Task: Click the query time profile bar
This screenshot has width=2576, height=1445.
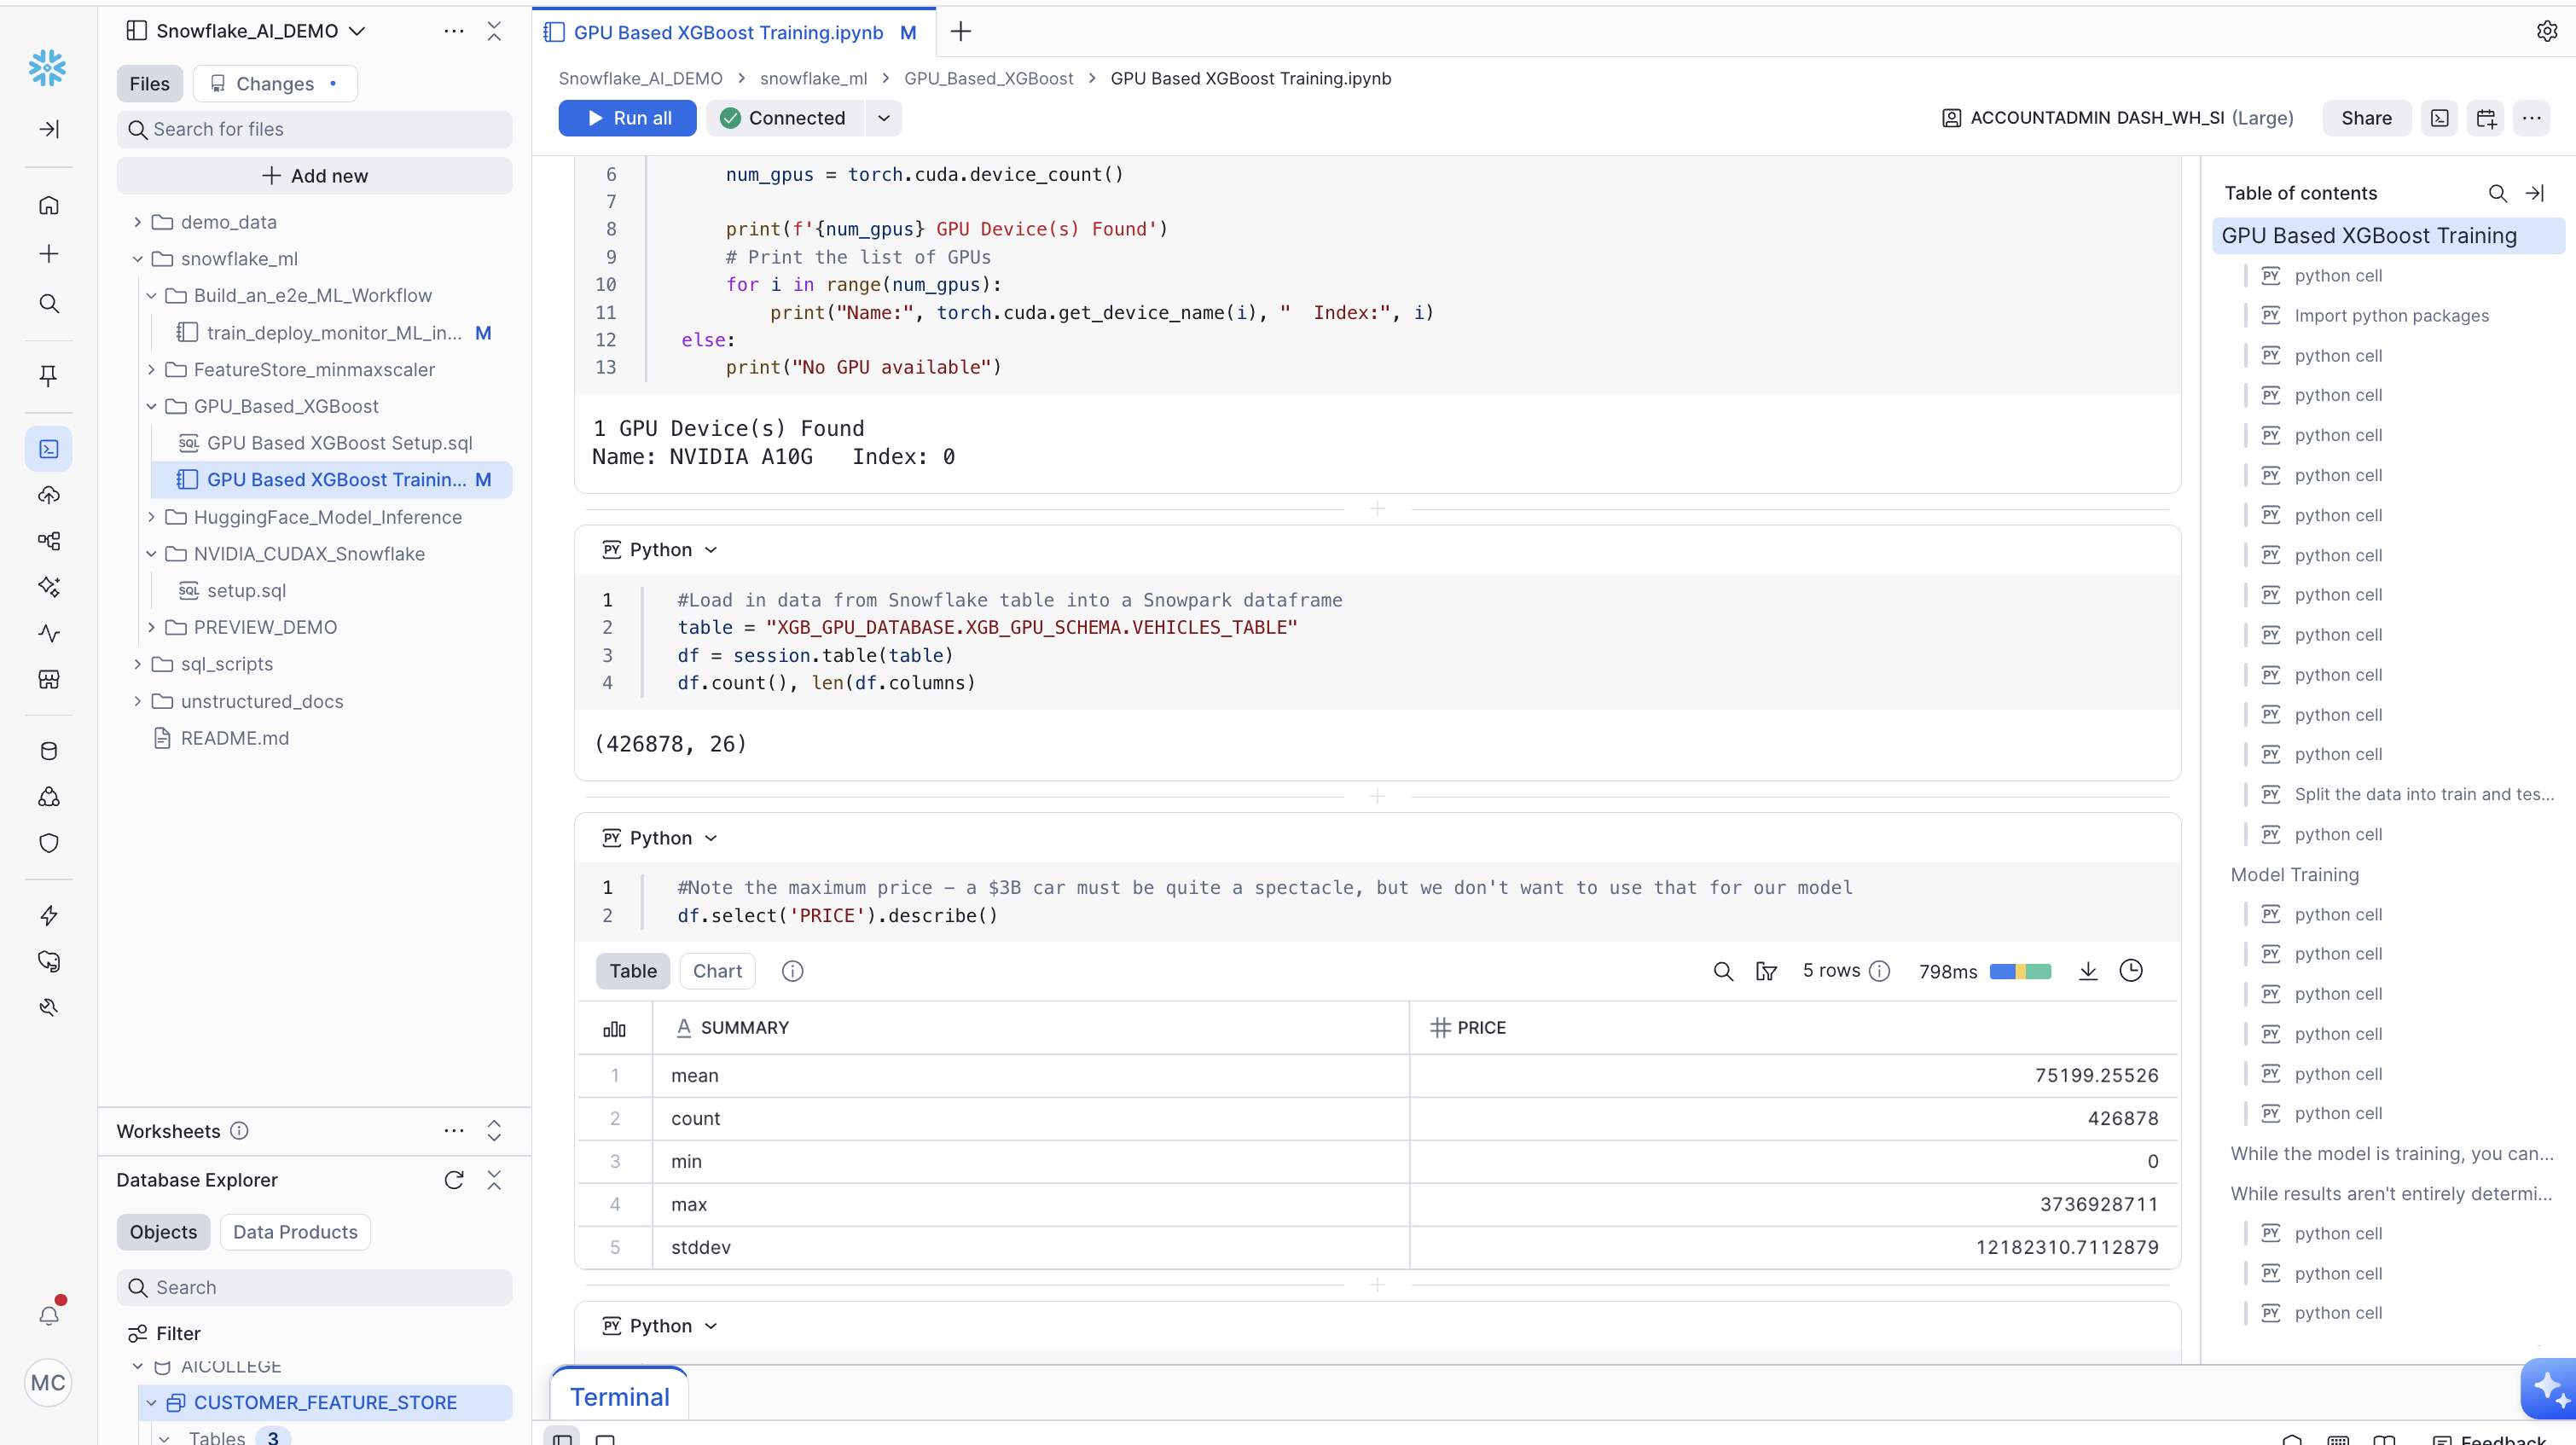Action: coord(2020,971)
